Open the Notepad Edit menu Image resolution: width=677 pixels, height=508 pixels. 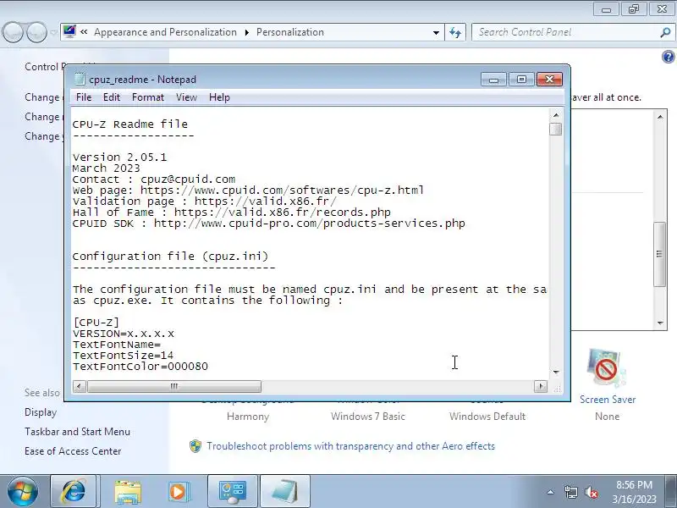point(112,97)
